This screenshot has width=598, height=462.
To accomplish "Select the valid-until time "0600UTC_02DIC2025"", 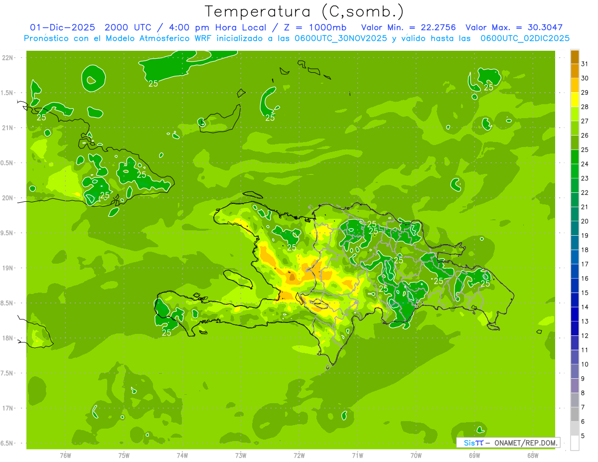I will 525,38.
